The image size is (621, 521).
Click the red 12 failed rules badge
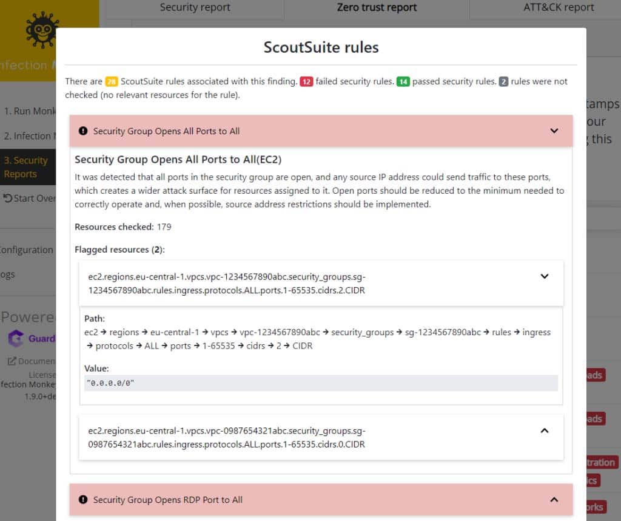306,81
